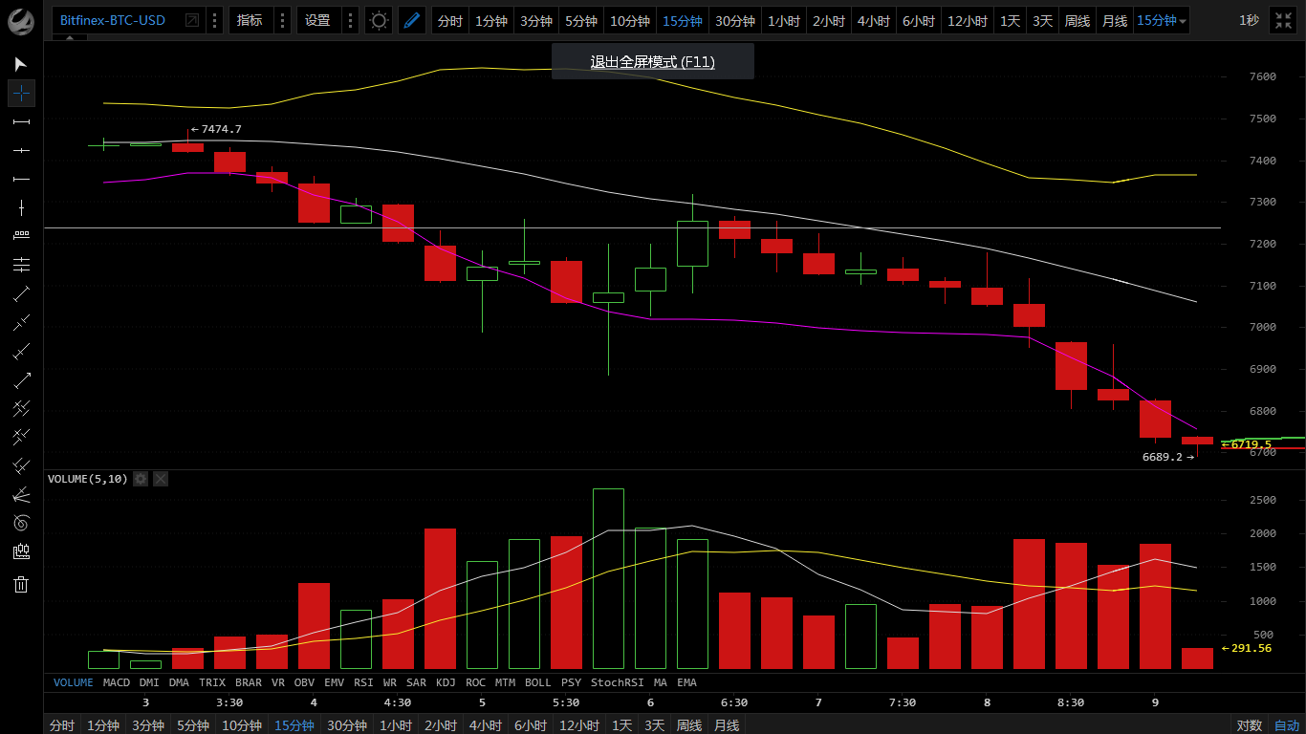Toggle the sun brightness theme icon
Viewport: 1306px width, 734px height.
379,20
